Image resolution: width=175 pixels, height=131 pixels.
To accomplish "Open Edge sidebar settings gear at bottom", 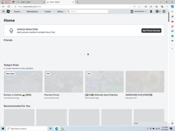I will pyautogui.click(x=172, y=123).
